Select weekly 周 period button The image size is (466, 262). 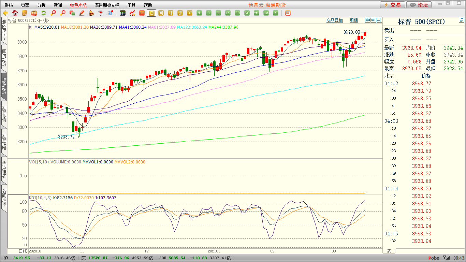[161, 13]
